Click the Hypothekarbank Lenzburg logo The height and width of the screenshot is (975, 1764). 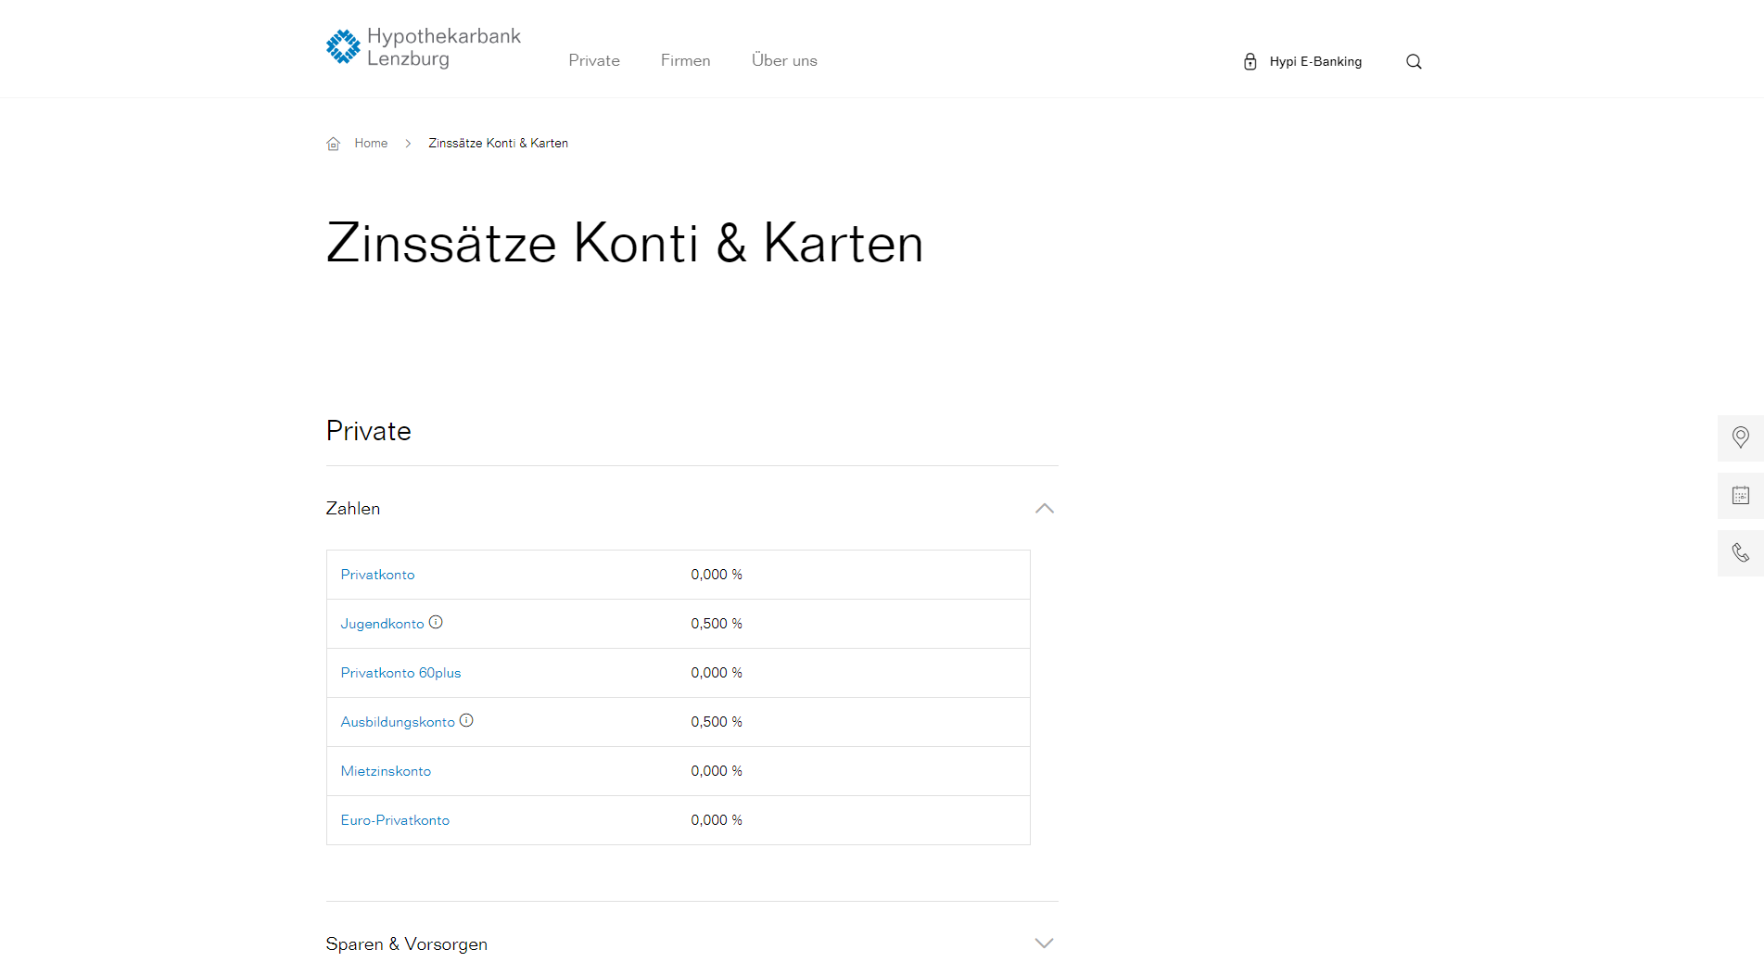424,47
